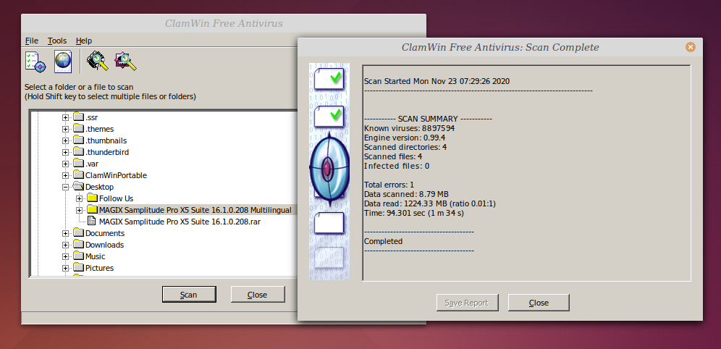This screenshot has height=349, width=721.
Task: Select the Documents folder label
Action: (x=105, y=233)
